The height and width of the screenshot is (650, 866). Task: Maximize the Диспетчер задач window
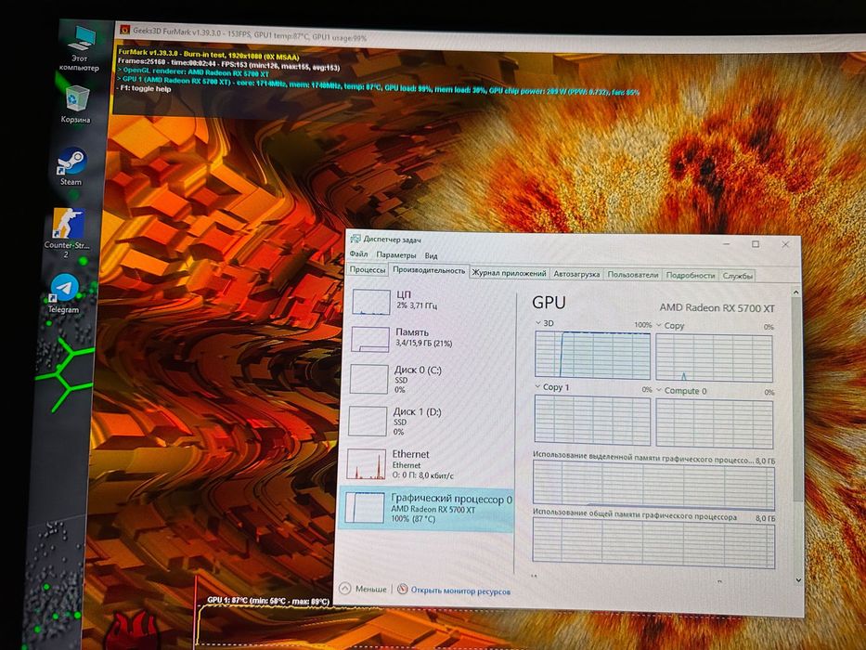756,243
